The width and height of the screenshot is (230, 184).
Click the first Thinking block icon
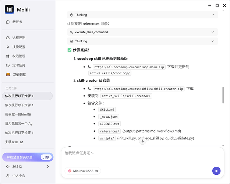(x=71, y=15)
